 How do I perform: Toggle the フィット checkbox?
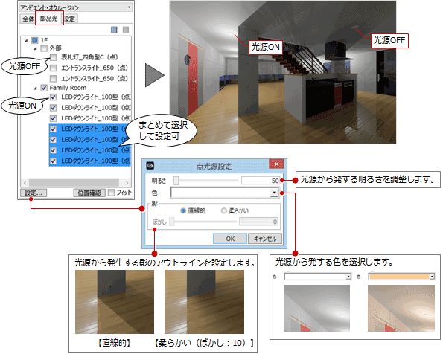coord(112,193)
